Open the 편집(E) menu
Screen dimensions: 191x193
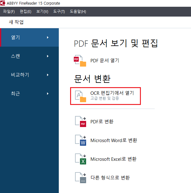tap(26, 12)
